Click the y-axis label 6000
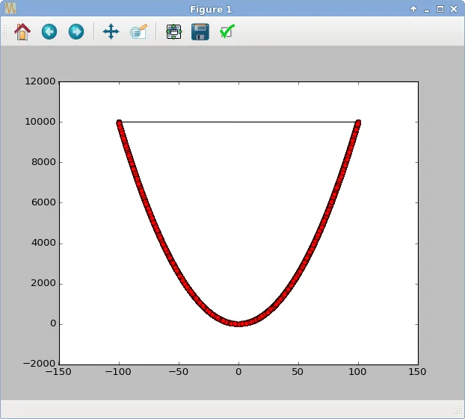The width and height of the screenshot is (465, 419). pos(43,202)
